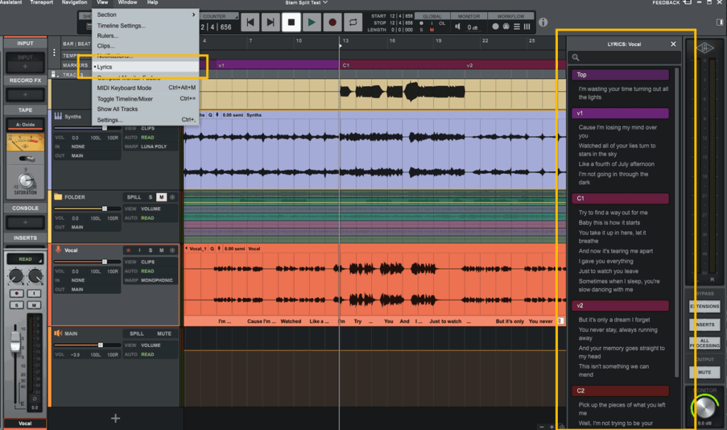The image size is (727, 430).
Task: Click the monitor speaker icon in the Monitor section
Action: (x=458, y=27)
